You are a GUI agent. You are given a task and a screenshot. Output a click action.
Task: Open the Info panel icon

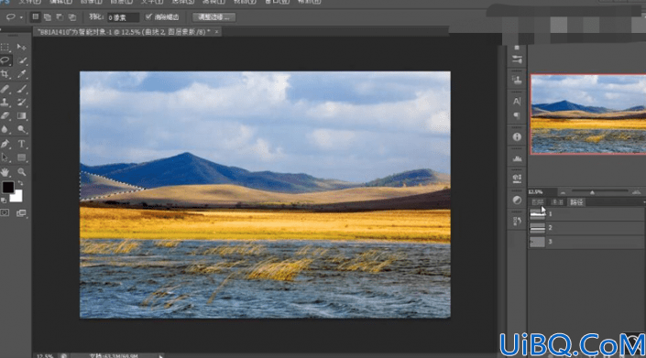click(x=517, y=137)
